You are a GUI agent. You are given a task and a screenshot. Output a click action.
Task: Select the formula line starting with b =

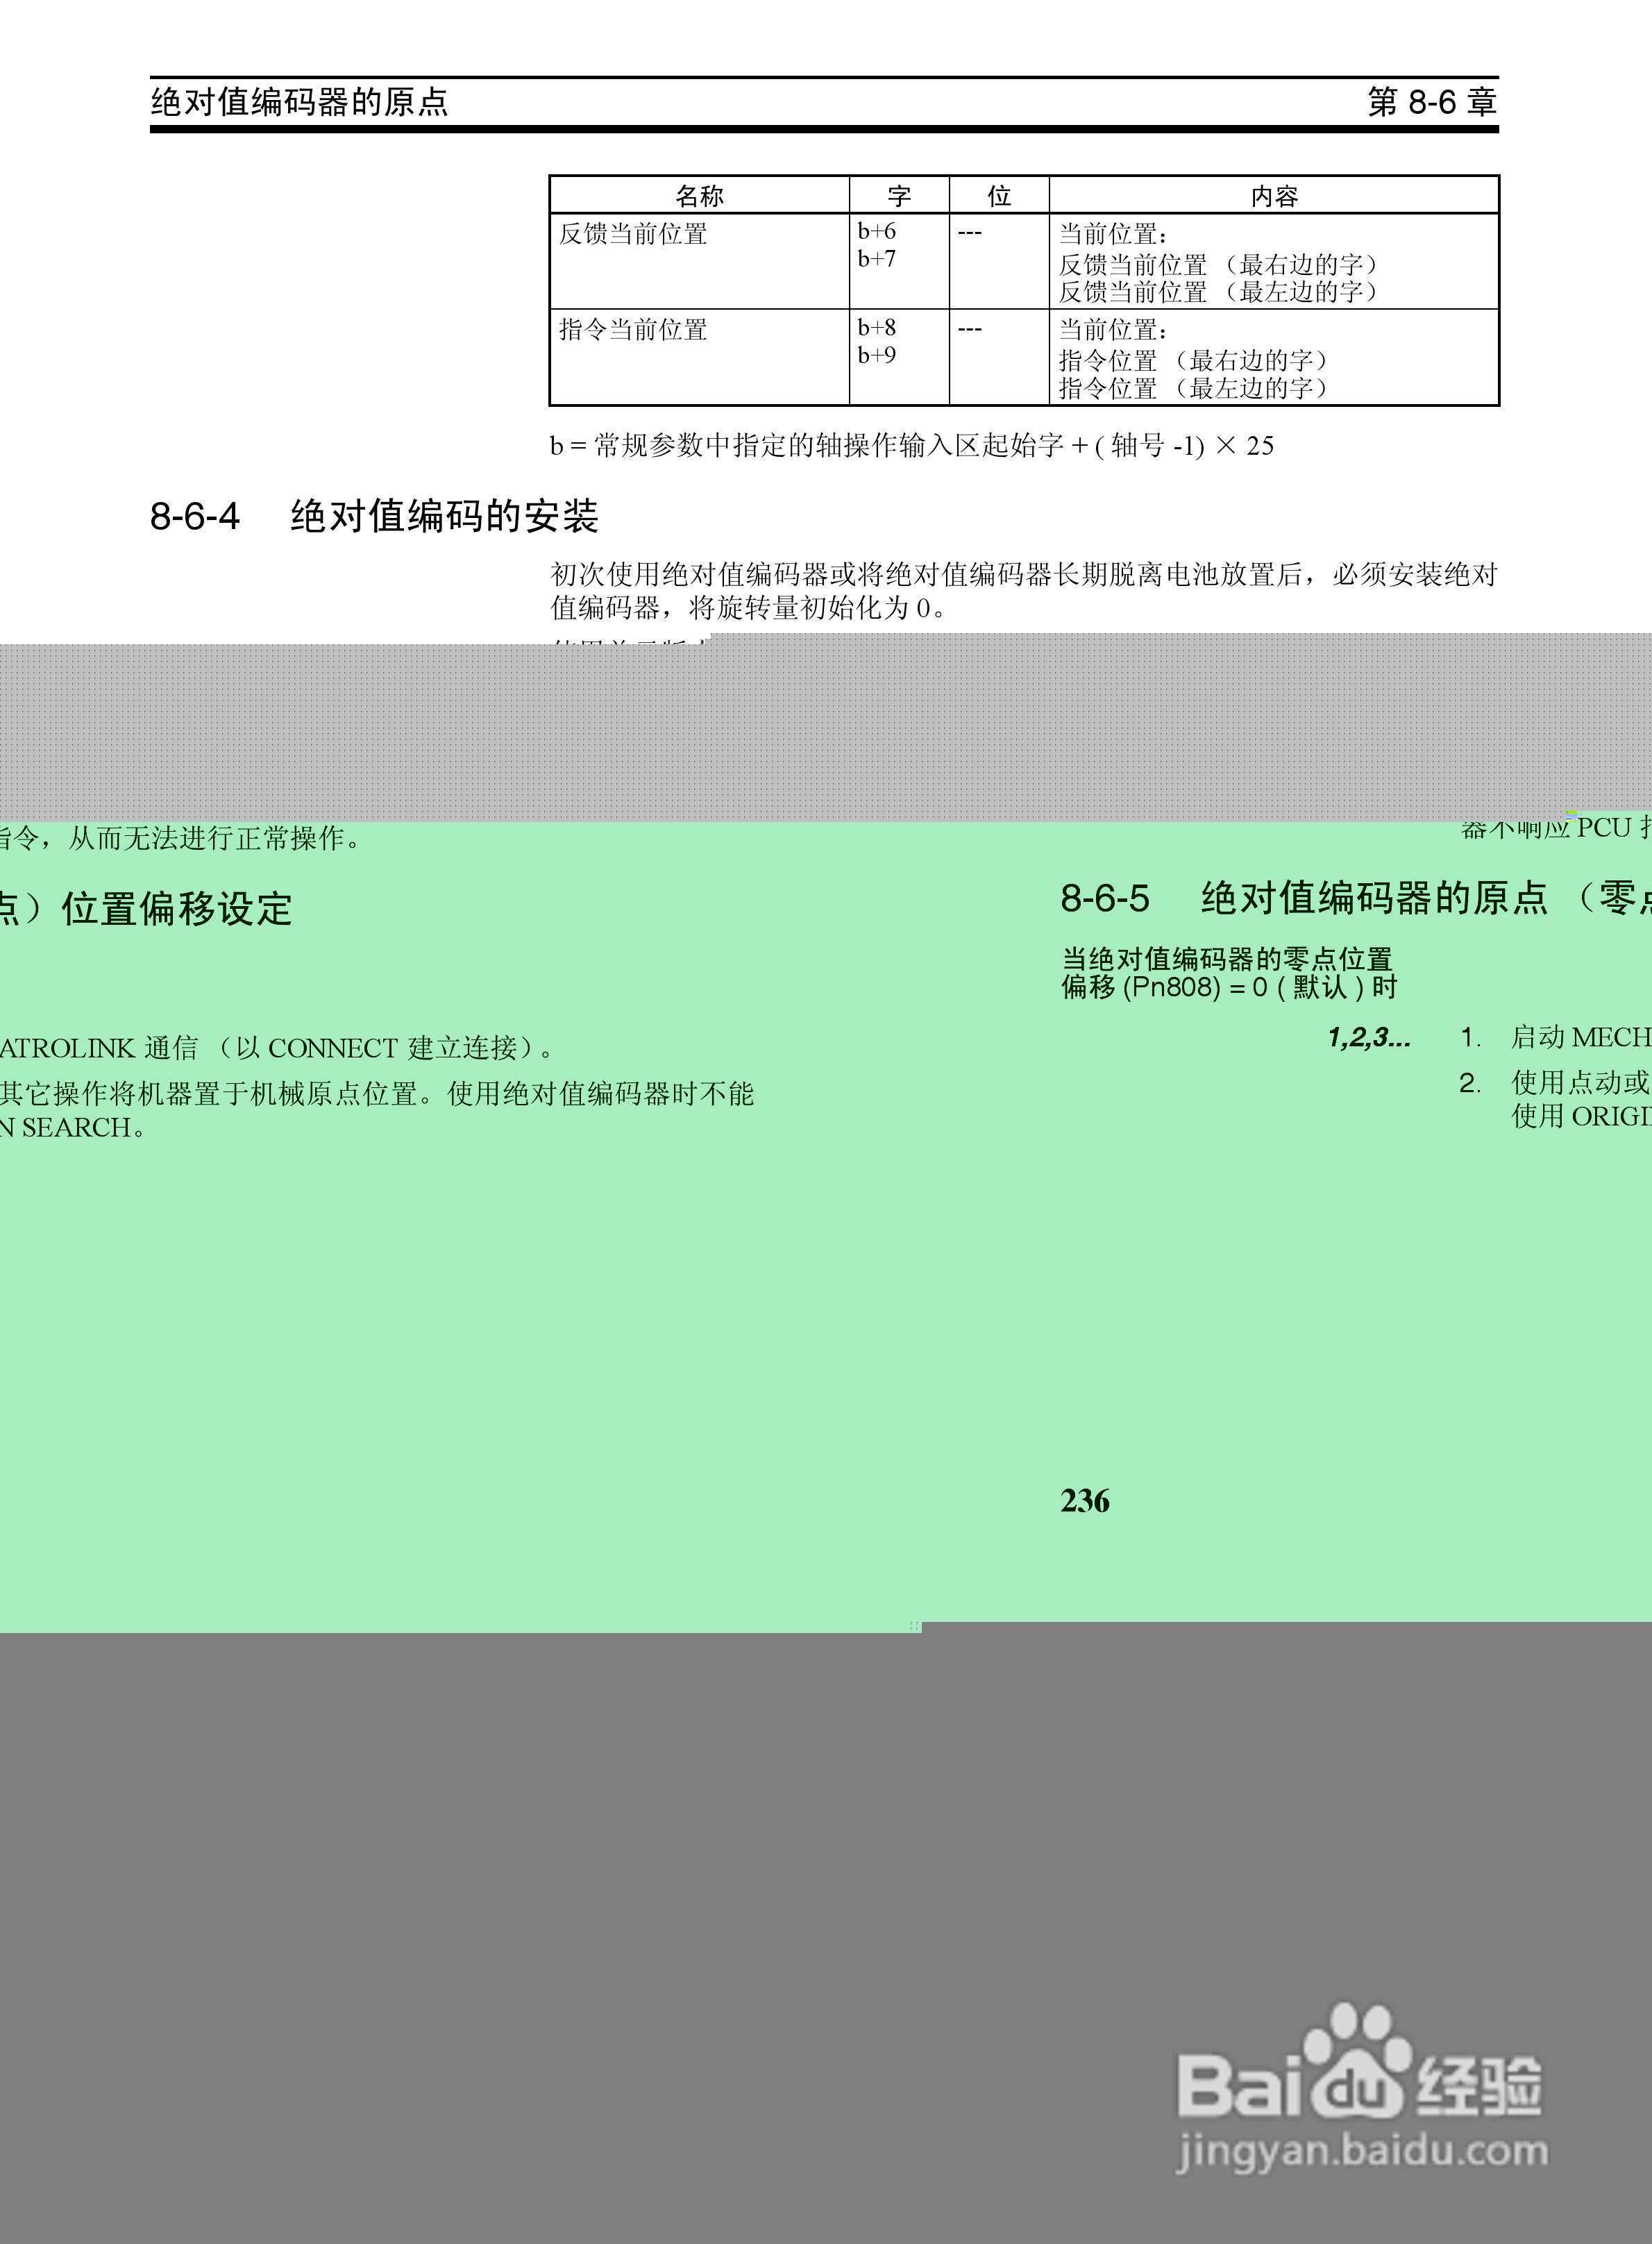coord(911,446)
